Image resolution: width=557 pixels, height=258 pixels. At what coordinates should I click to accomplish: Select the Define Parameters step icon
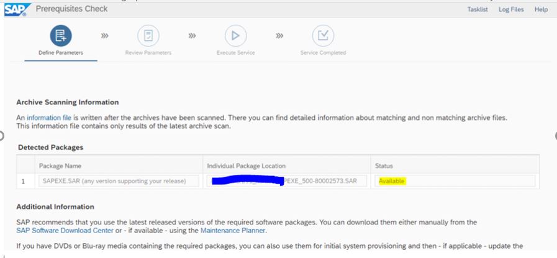pos(61,35)
